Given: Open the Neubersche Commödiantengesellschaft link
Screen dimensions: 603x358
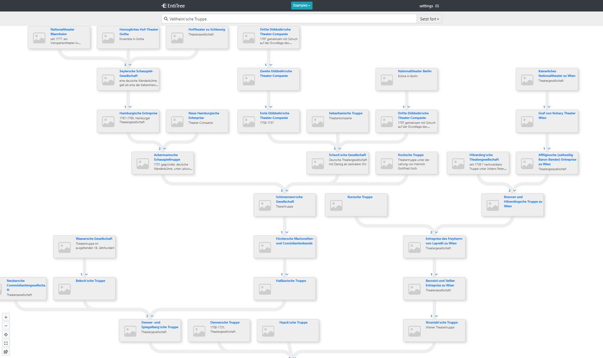Looking at the screenshot, I should (26, 285).
